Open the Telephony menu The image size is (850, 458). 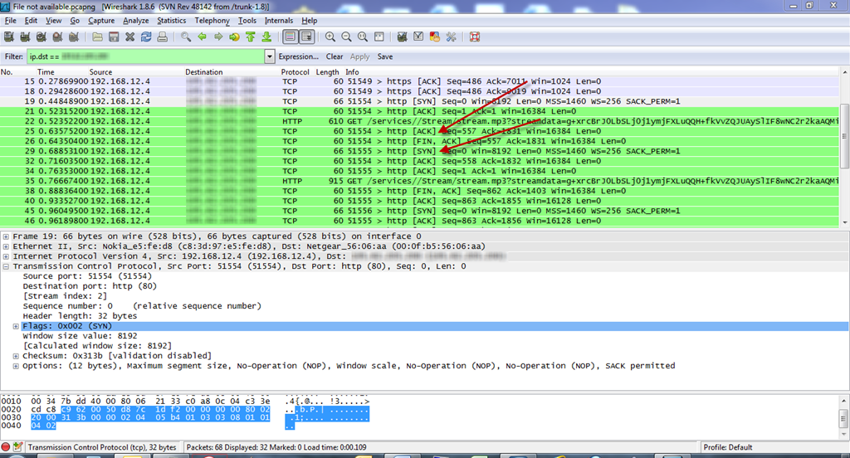tap(212, 20)
